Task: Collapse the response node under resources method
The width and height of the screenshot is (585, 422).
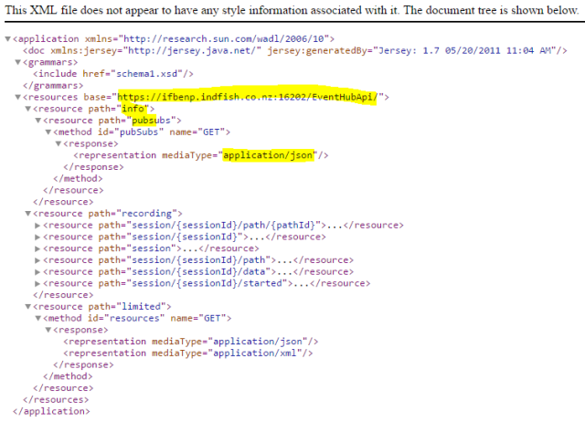Action: tap(48, 330)
